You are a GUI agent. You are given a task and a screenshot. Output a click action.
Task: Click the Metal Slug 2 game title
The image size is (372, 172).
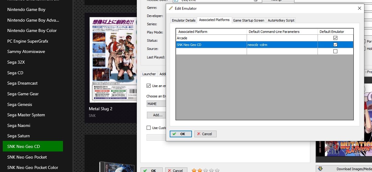coord(100,109)
